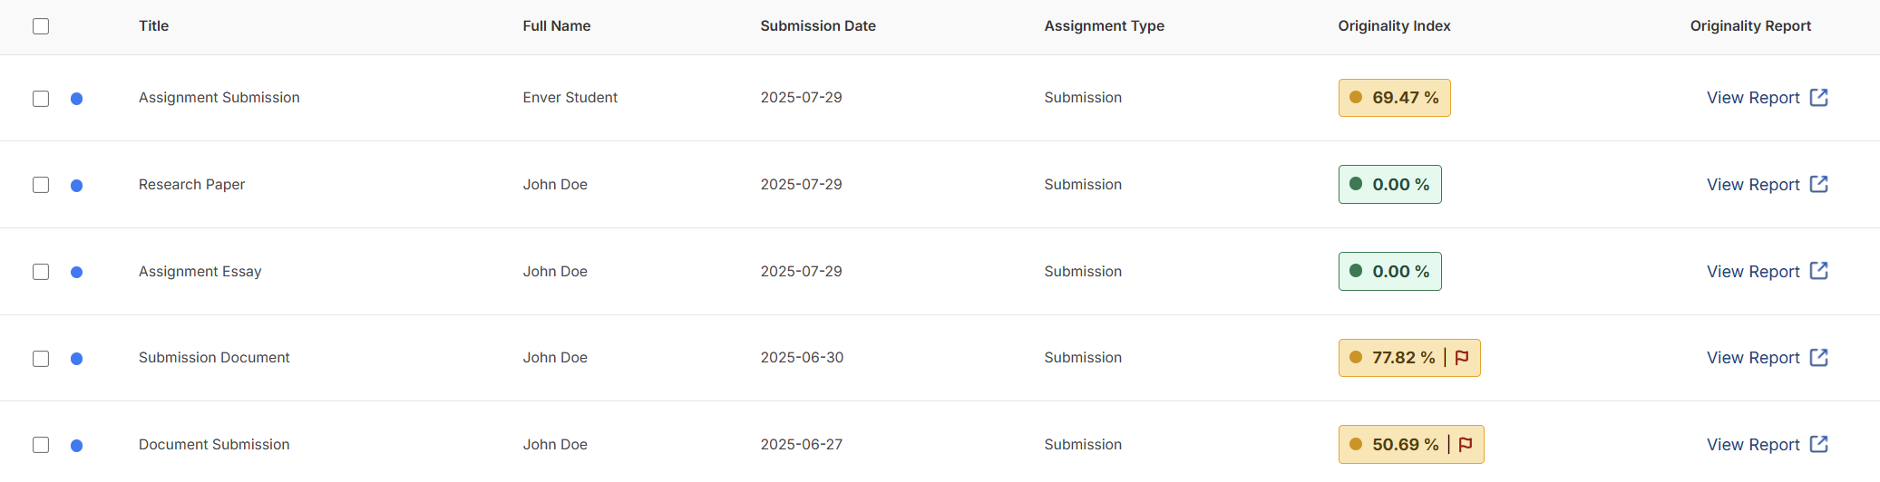This screenshot has width=1880, height=482.
Task: Open View Report for Enver Student
Action: coord(1753,98)
